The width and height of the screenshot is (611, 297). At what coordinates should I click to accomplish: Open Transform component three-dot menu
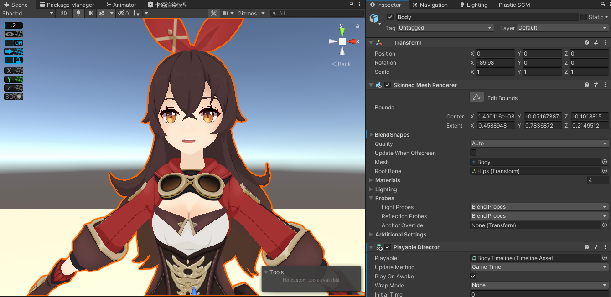click(x=605, y=42)
